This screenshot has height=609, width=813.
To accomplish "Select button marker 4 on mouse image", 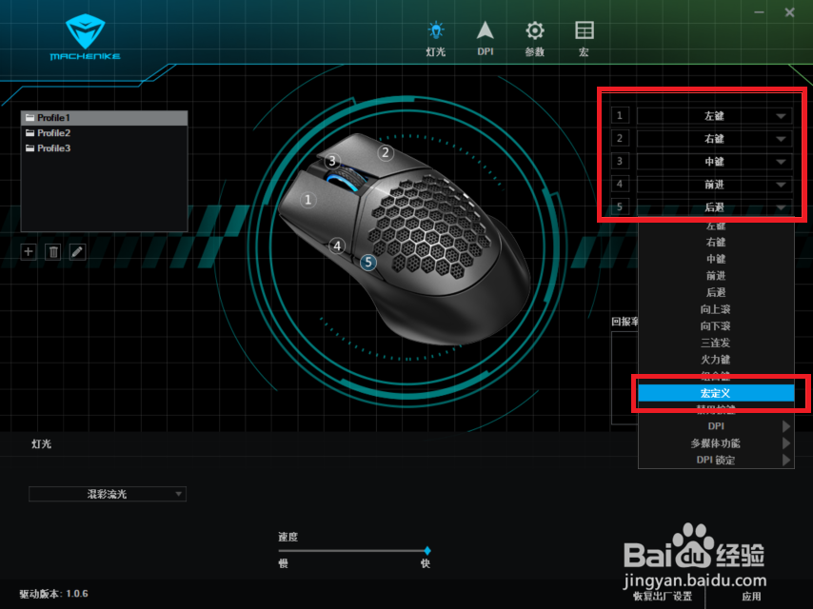I will [337, 246].
